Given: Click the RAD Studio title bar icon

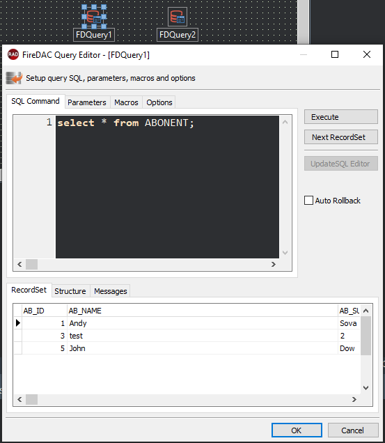Looking at the screenshot, I should click(13, 54).
